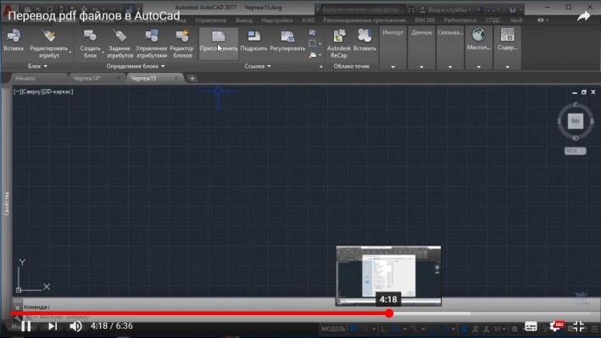Image resolution: width=601 pixels, height=338 pixels.
Task: Select the Задание атрибутов tool
Action: click(120, 44)
